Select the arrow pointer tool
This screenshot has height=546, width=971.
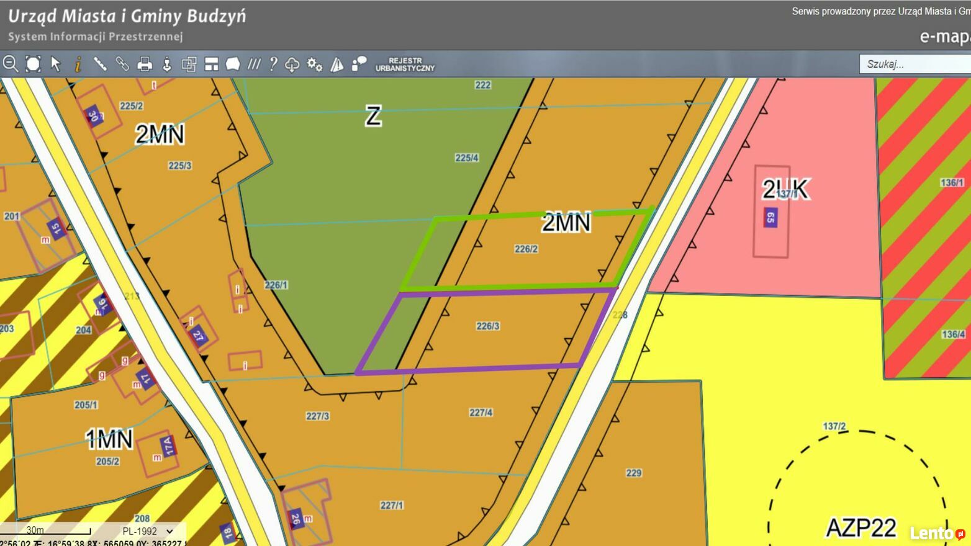[x=56, y=64]
